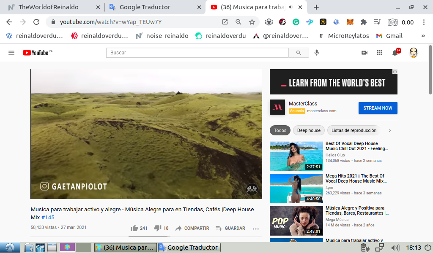Open Música Alegre y Positiva video title
Viewport: 433px width, 253px height.
tap(357, 210)
